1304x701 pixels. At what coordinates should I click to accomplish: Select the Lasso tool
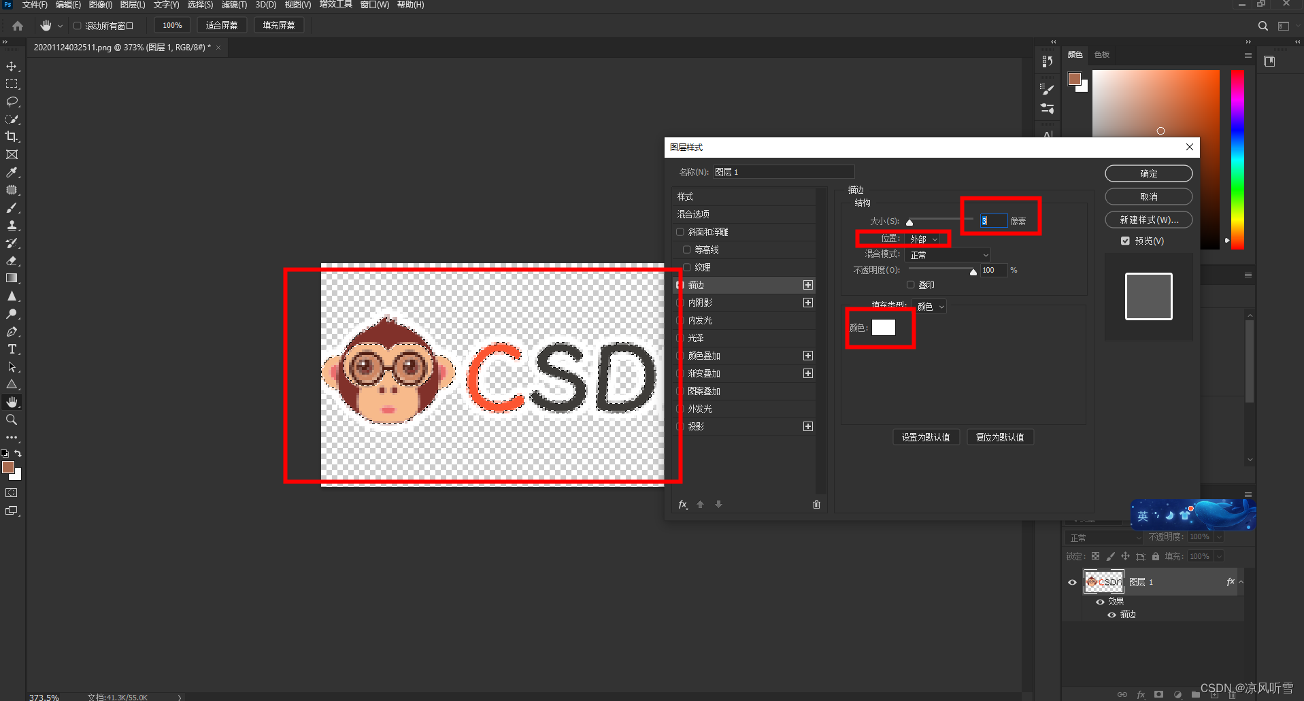click(12, 101)
